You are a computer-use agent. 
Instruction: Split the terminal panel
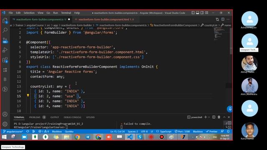click(x=214, y=117)
